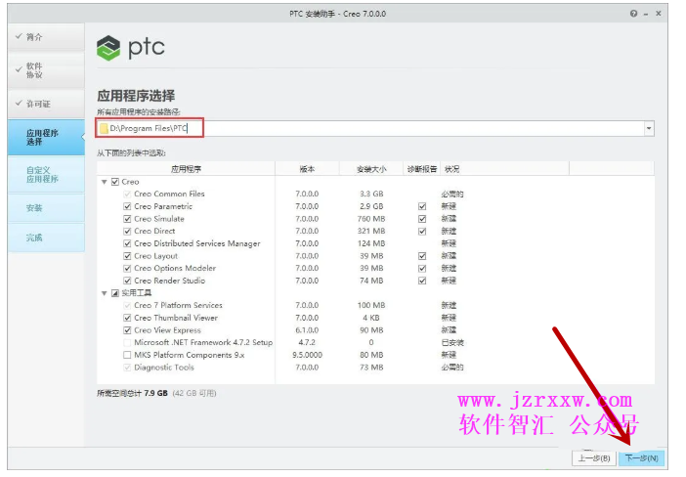This screenshot has height=477, width=686.
Task: Uncheck Creo Parametric application
Action: 127,206
